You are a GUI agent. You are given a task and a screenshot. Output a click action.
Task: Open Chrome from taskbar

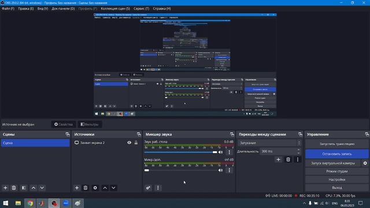(x=30, y=203)
